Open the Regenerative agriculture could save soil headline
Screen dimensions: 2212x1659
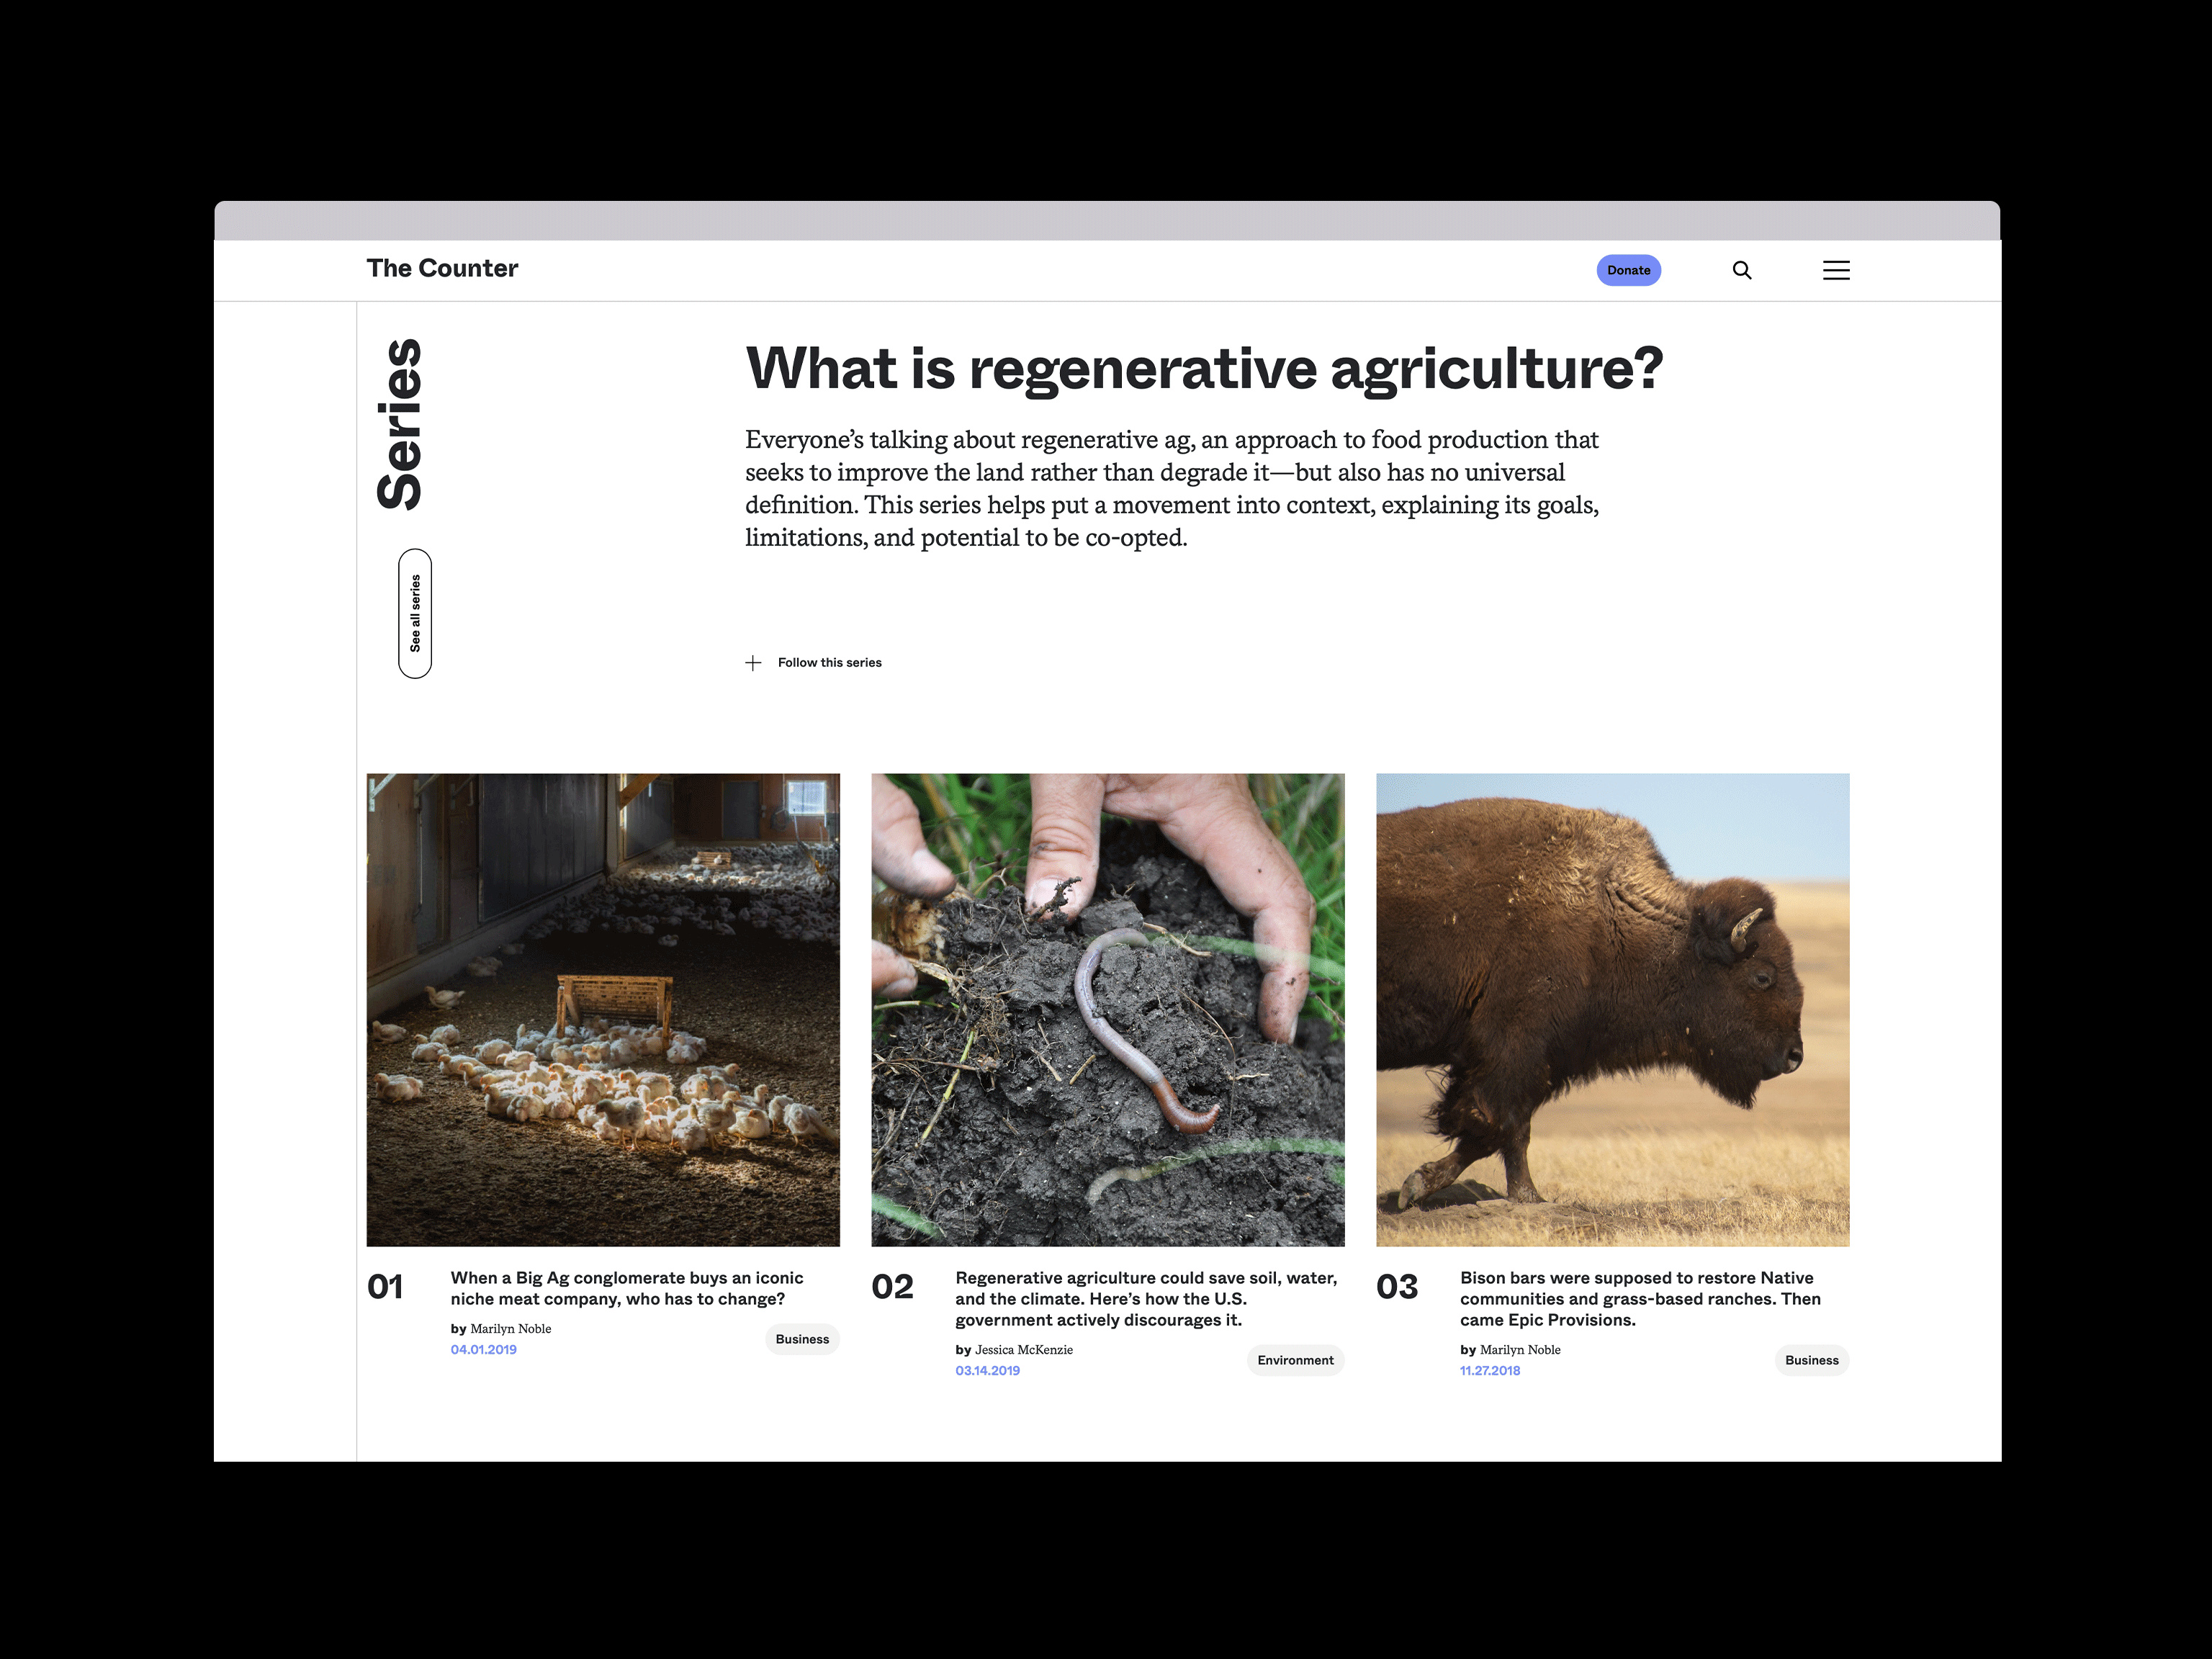[x=1146, y=1299]
